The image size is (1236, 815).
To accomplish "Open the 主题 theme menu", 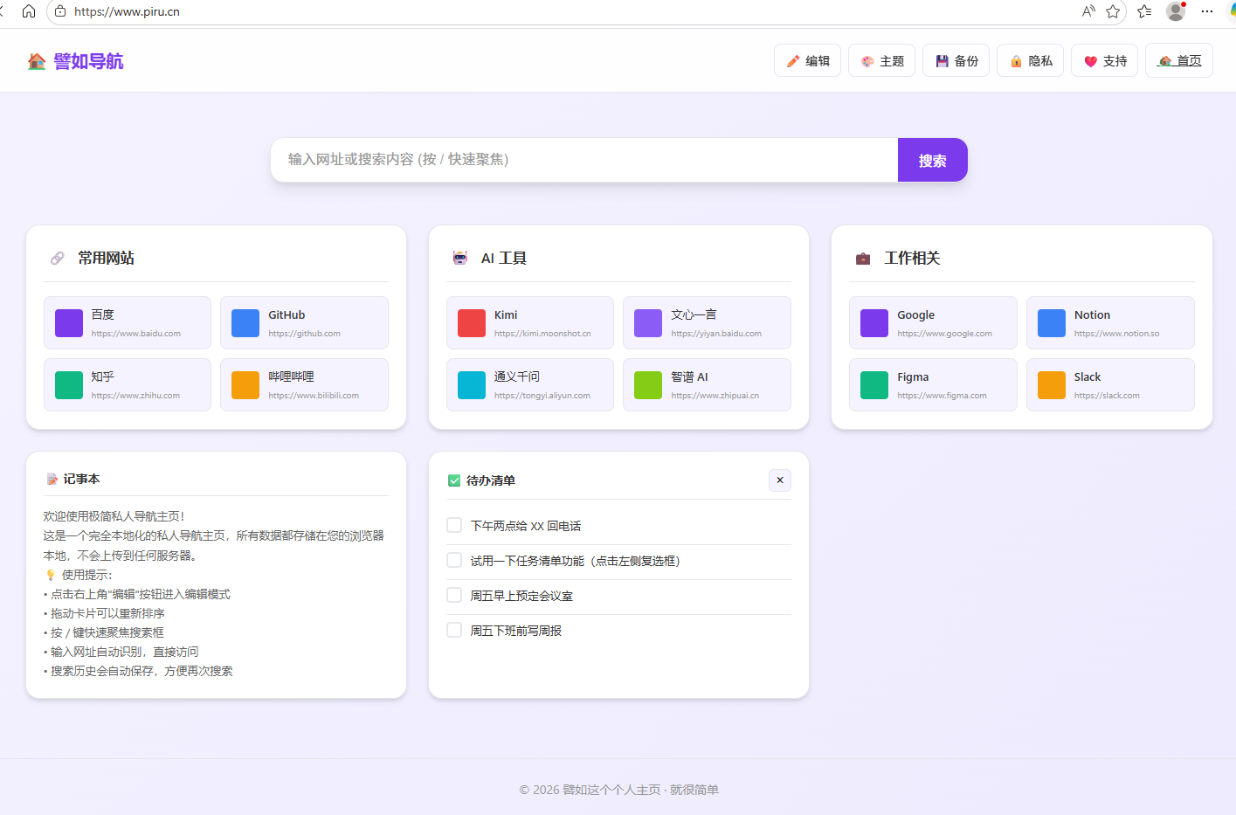I will point(882,61).
